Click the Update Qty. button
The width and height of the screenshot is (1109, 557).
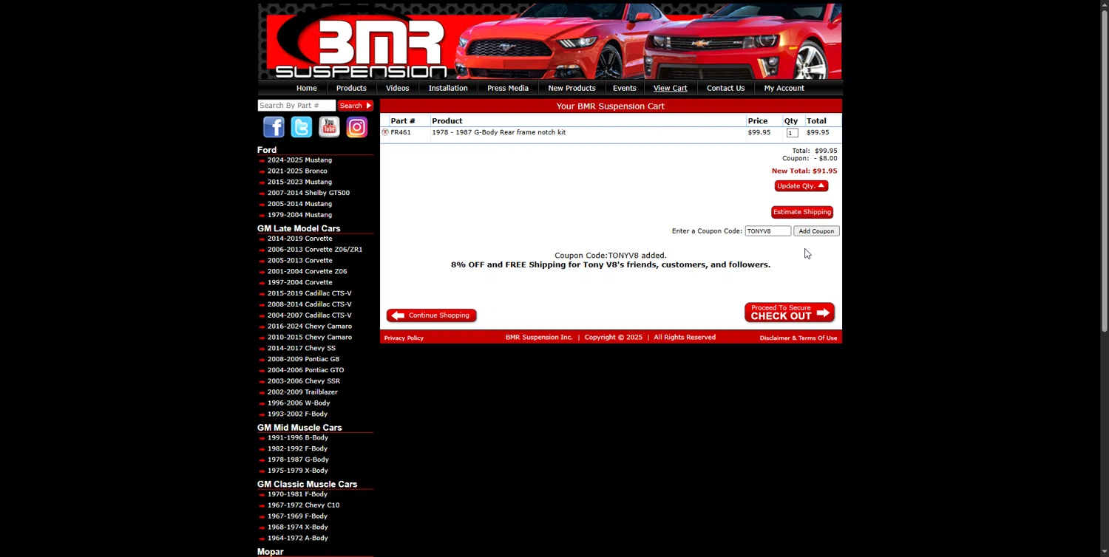(801, 186)
